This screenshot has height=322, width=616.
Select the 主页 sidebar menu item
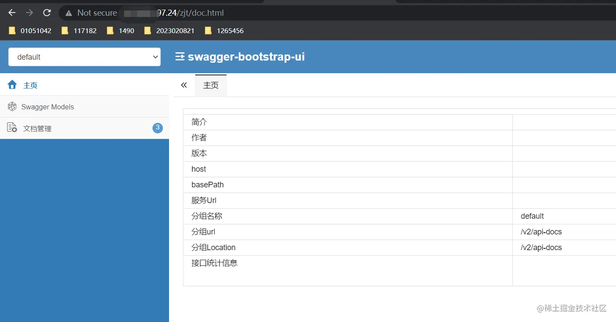tap(85, 85)
